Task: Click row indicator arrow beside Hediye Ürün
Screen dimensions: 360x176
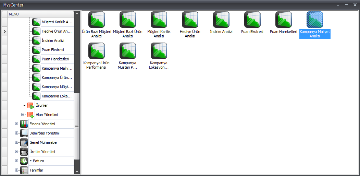Action: tap(4, 31)
